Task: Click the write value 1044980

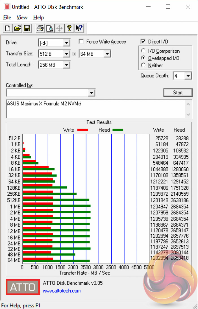Action: [x=159, y=169]
